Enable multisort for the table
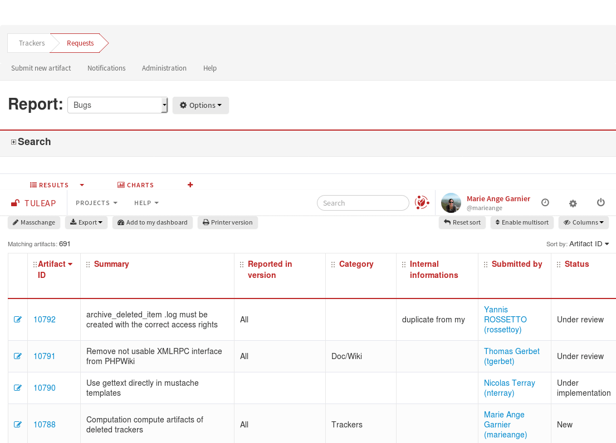Viewport: 616px width, 443px height. [x=522, y=222]
